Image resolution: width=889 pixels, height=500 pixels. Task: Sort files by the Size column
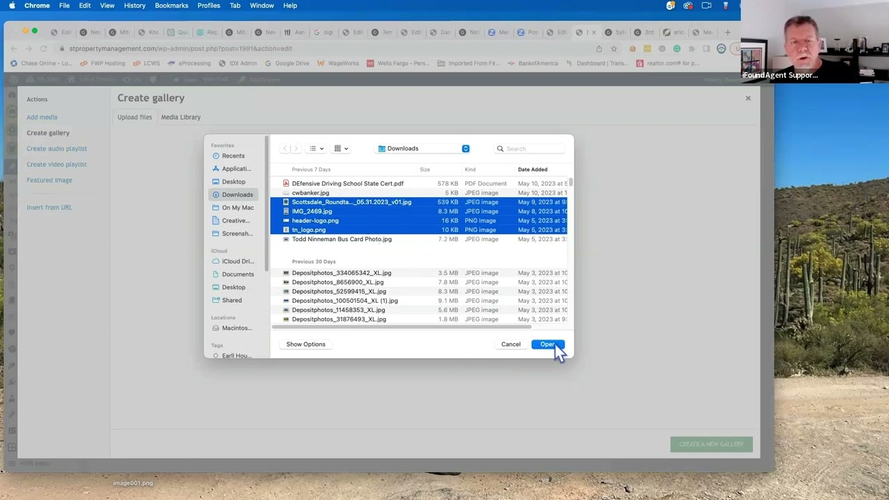point(424,169)
